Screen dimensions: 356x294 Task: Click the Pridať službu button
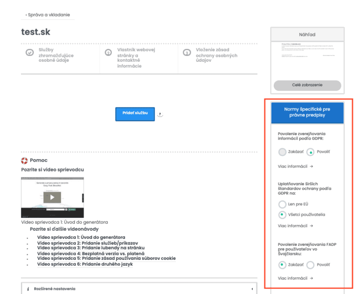pyautogui.click(x=135, y=114)
